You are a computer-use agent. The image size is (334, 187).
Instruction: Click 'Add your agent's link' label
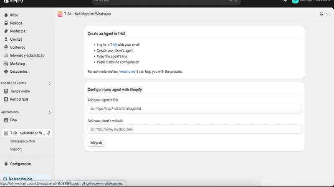coord(103,100)
